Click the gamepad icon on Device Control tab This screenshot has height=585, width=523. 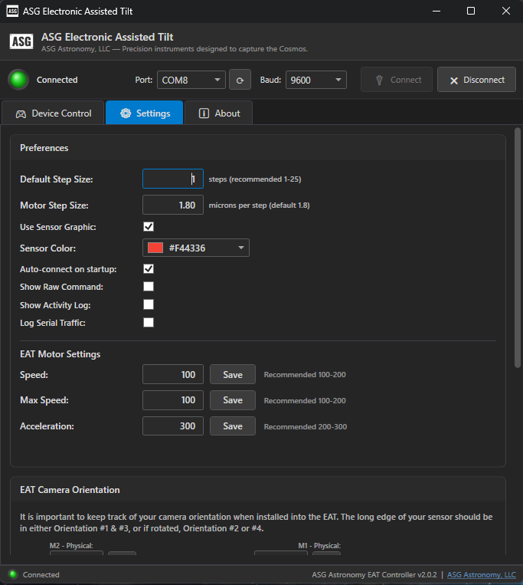pyautogui.click(x=20, y=113)
